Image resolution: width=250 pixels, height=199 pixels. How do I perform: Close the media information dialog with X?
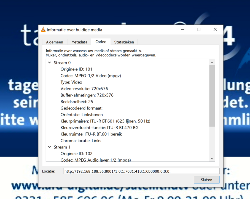click(215, 30)
